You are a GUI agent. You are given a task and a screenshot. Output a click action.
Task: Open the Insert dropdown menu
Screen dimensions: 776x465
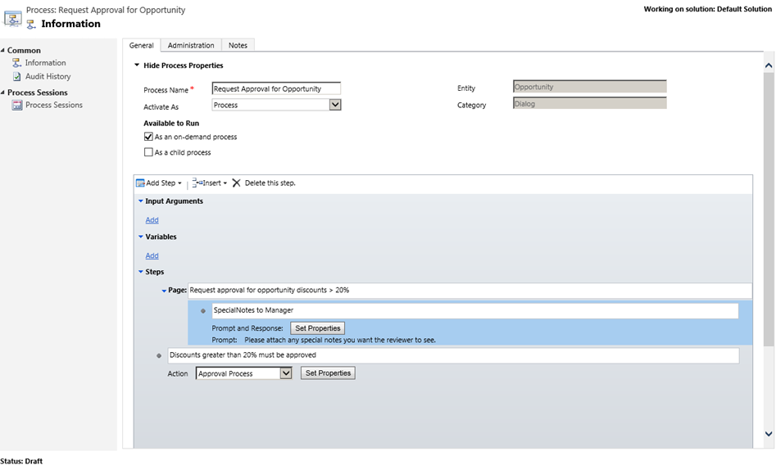[x=225, y=183]
